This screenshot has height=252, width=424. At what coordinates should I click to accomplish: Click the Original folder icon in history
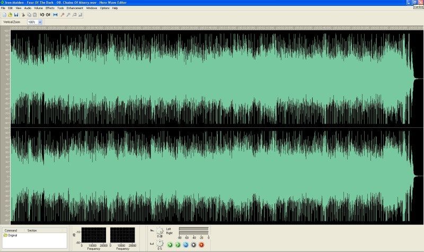[x=5, y=236]
